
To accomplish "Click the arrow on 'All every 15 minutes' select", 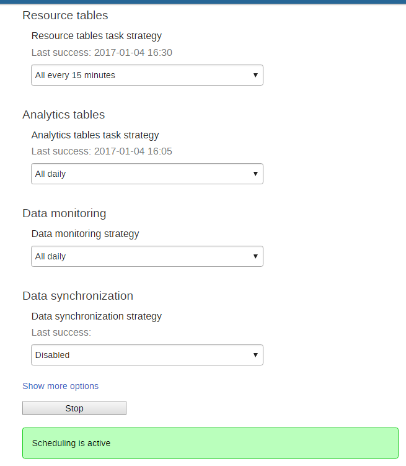I will click(255, 75).
